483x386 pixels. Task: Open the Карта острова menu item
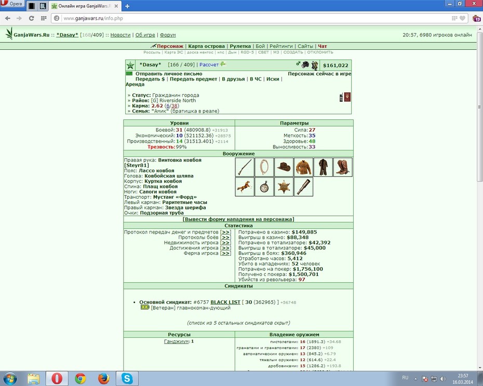[206, 46]
